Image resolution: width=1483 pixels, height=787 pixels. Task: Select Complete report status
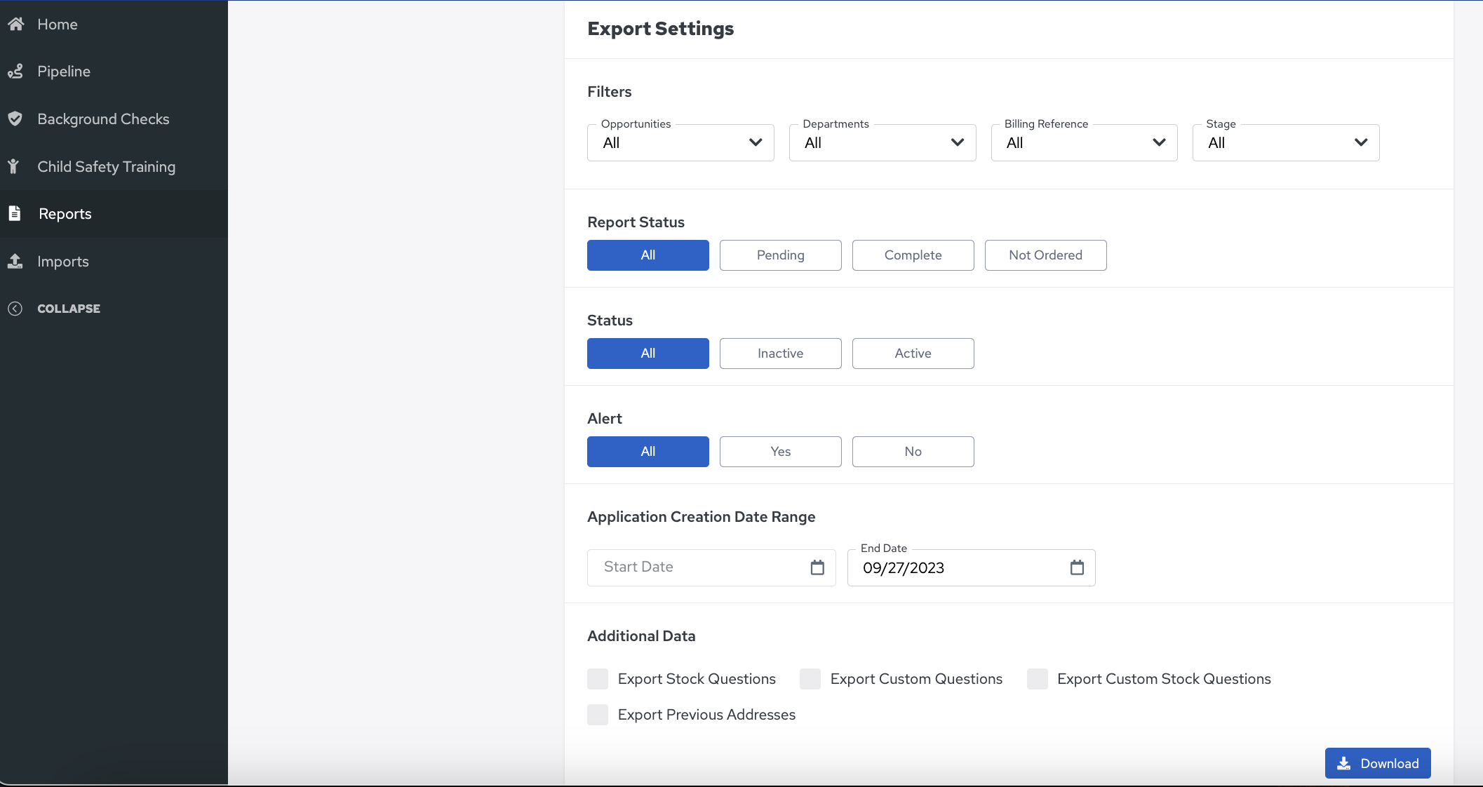pyautogui.click(x=913, y=255)
